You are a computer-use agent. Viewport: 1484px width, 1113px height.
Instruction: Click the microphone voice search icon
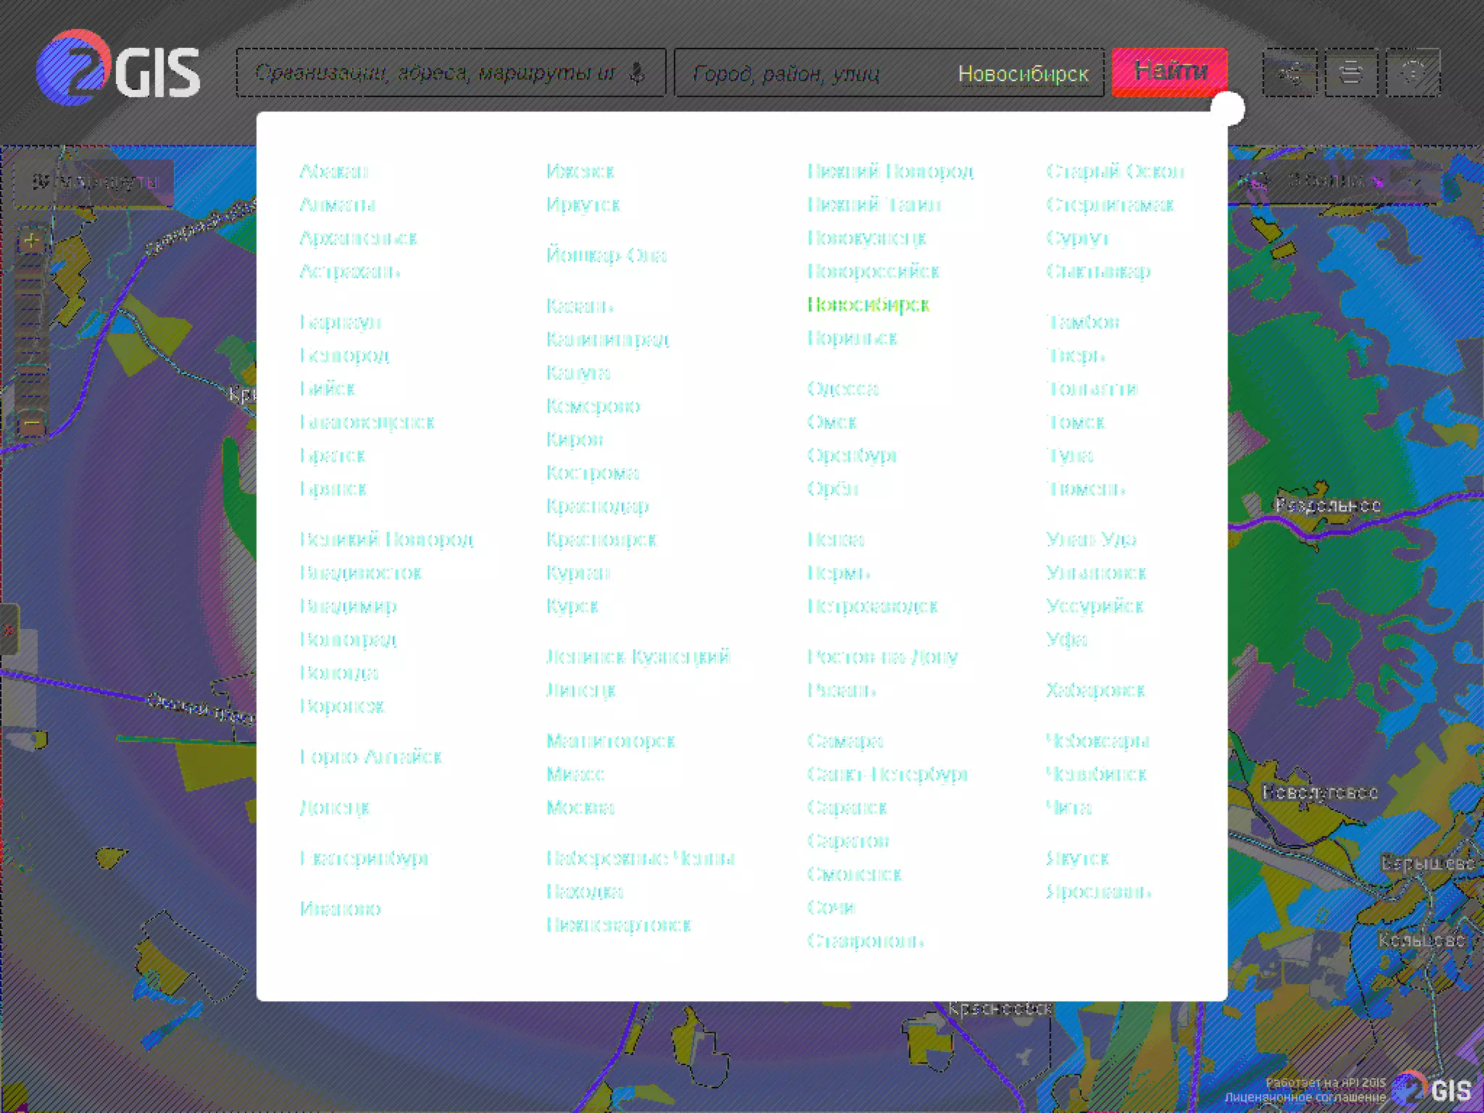point(636,73)
